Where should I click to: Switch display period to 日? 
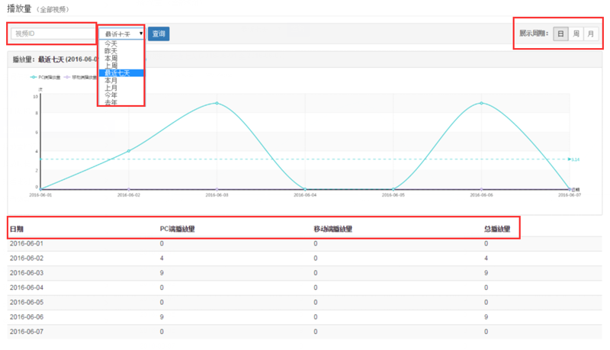560,34
